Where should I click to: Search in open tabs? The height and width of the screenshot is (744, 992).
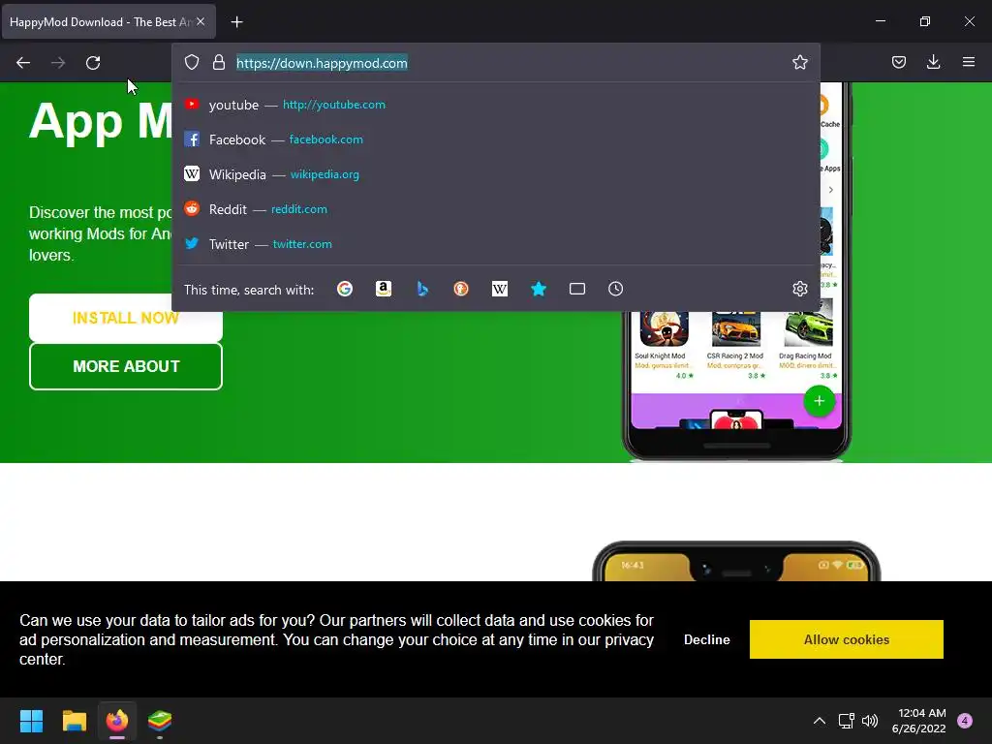(577, 289)
